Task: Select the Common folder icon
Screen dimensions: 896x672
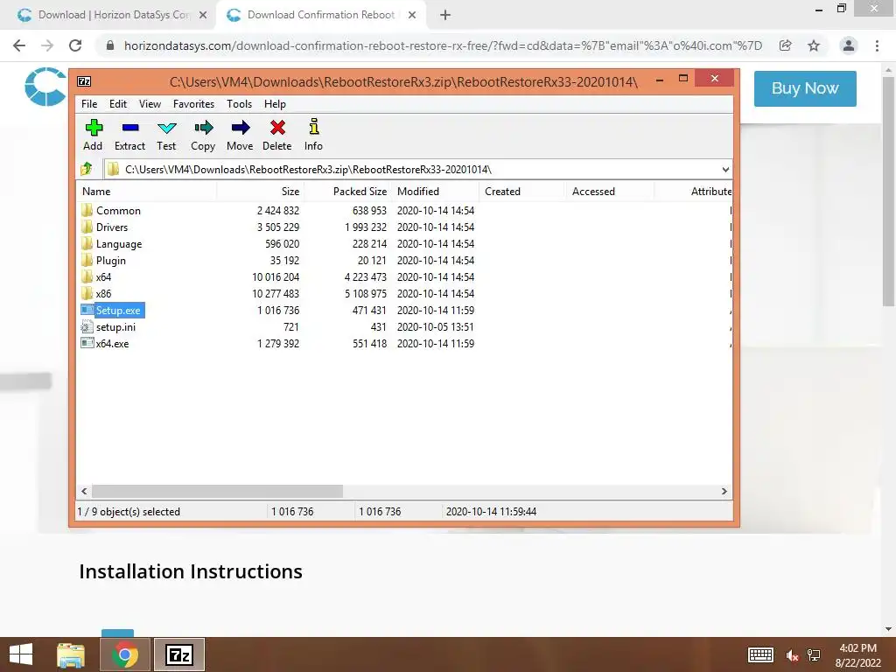Action: (87, 210)
